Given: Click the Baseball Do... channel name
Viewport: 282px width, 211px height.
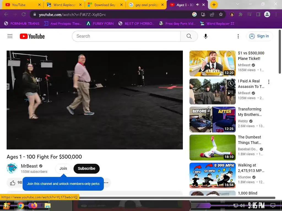Looking at the screenshot, I should pos(248,149).
